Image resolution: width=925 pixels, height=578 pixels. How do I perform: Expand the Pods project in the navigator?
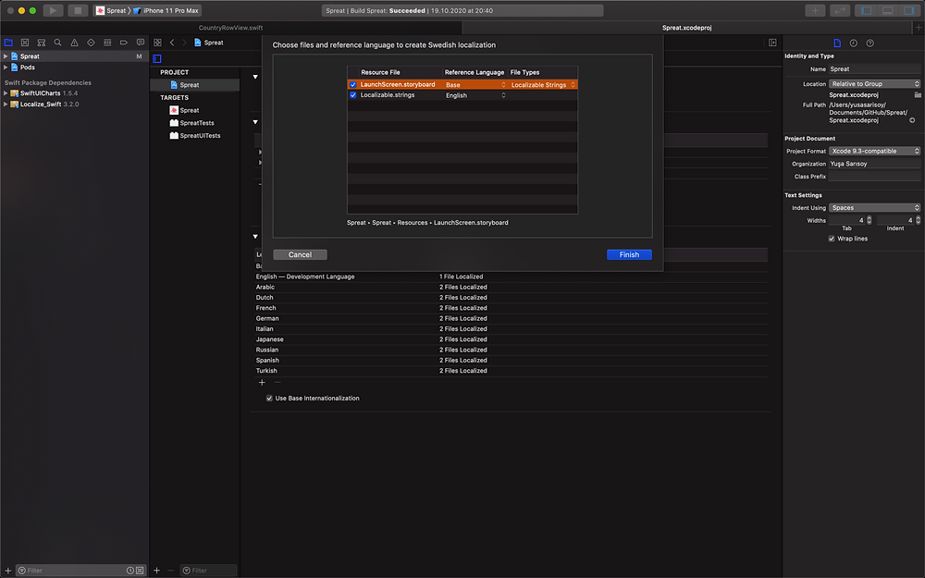(x=6, y=68)
